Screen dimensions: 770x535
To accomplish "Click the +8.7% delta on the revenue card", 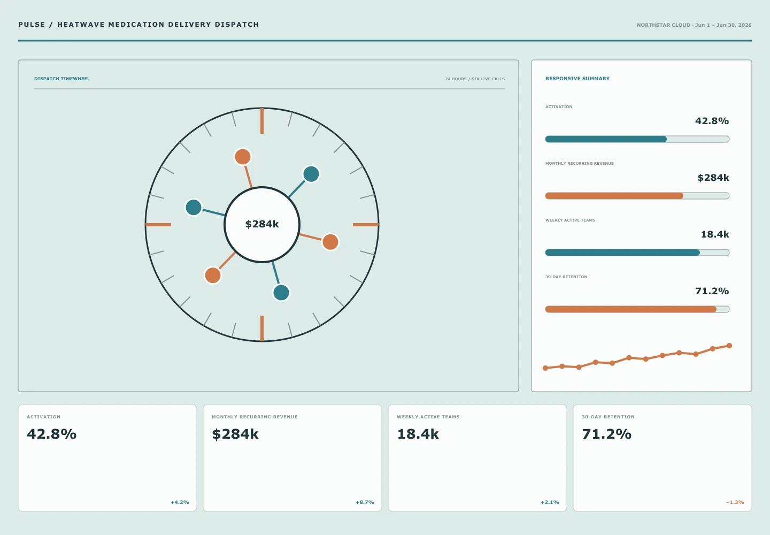I will tap(365, 502).
